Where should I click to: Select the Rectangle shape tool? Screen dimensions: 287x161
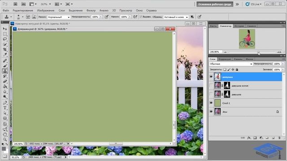pyautogui.click(x=5, y=118)
